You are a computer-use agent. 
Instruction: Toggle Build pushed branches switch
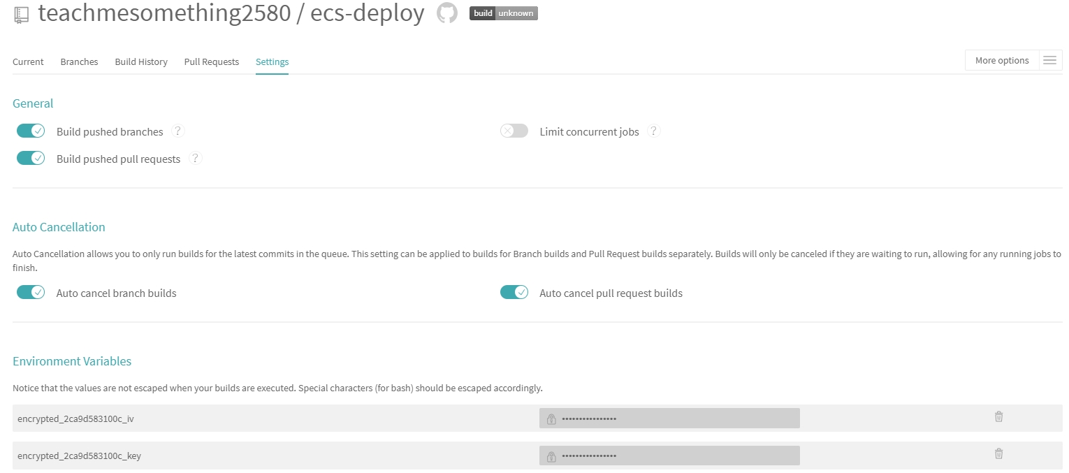pos(31,131)
